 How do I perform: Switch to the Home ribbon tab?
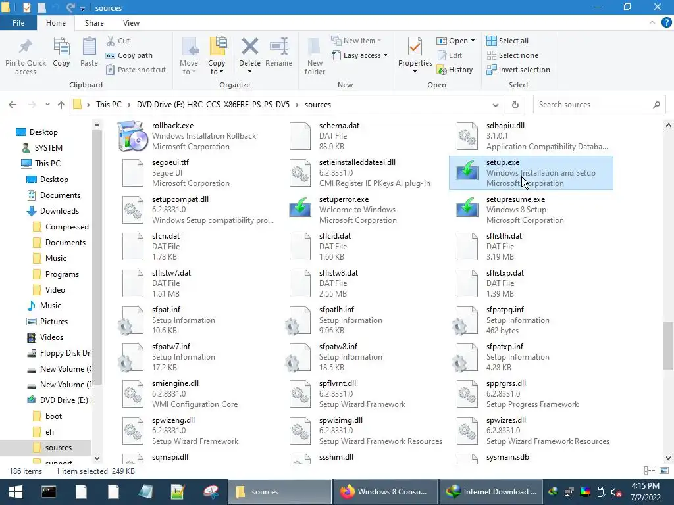coord(56,23)
